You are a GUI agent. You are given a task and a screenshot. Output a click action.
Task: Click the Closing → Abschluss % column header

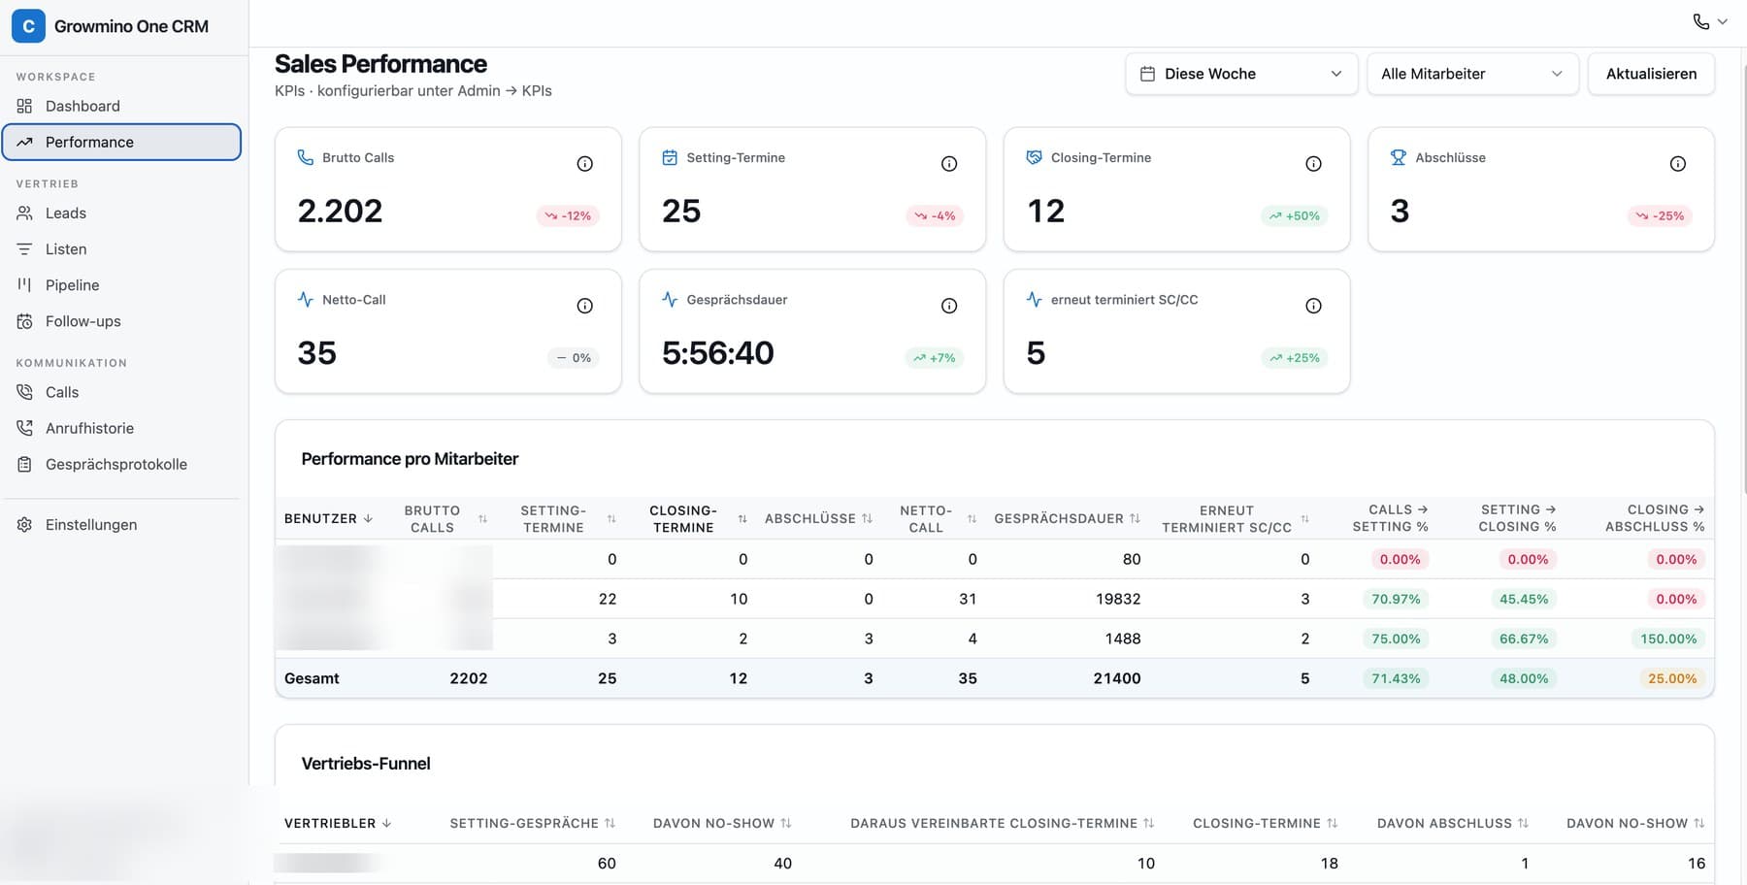[1655, 518]
